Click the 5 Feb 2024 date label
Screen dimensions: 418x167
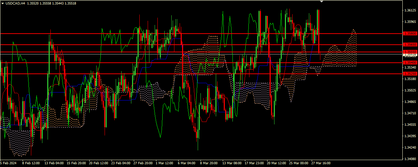pyautogui.click(x=9, y=163)
